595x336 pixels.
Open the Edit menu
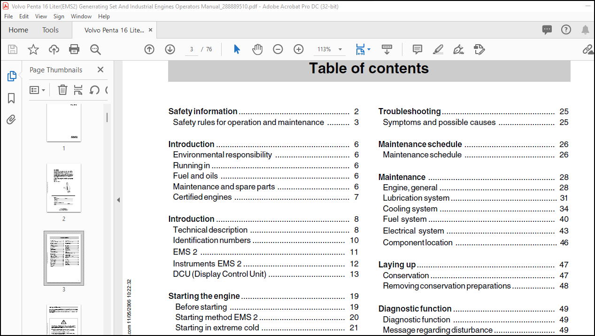pyautogui.click(x=24, y=16)
